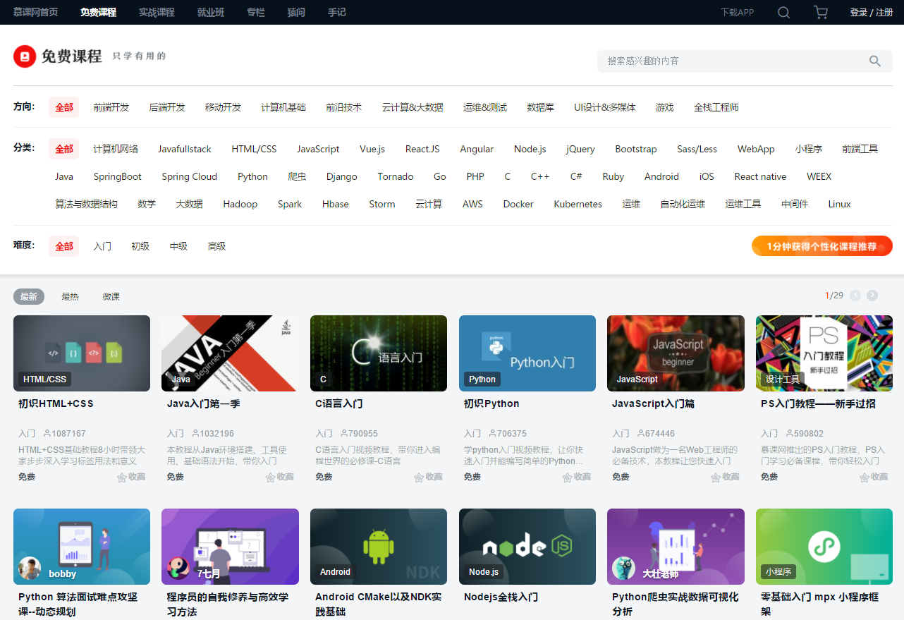Favorite the 初识Python course with star icon
This screenshot has height=620, width=904.
tap(568, 478)
